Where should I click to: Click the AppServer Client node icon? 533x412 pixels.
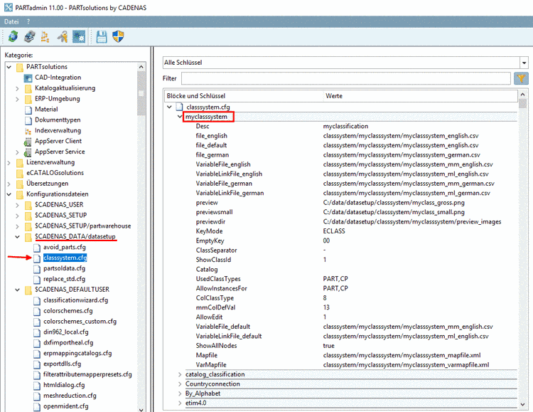(x=28, y=142)
